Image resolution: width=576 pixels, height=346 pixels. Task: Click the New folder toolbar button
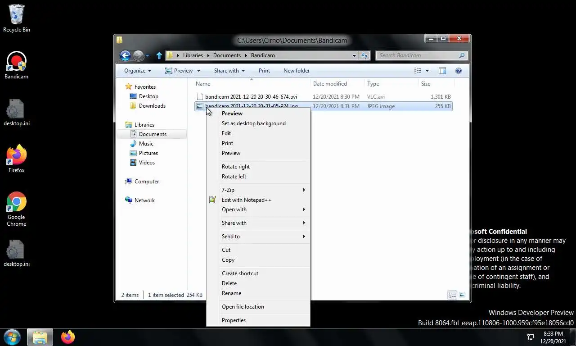(x=297, y=71)
